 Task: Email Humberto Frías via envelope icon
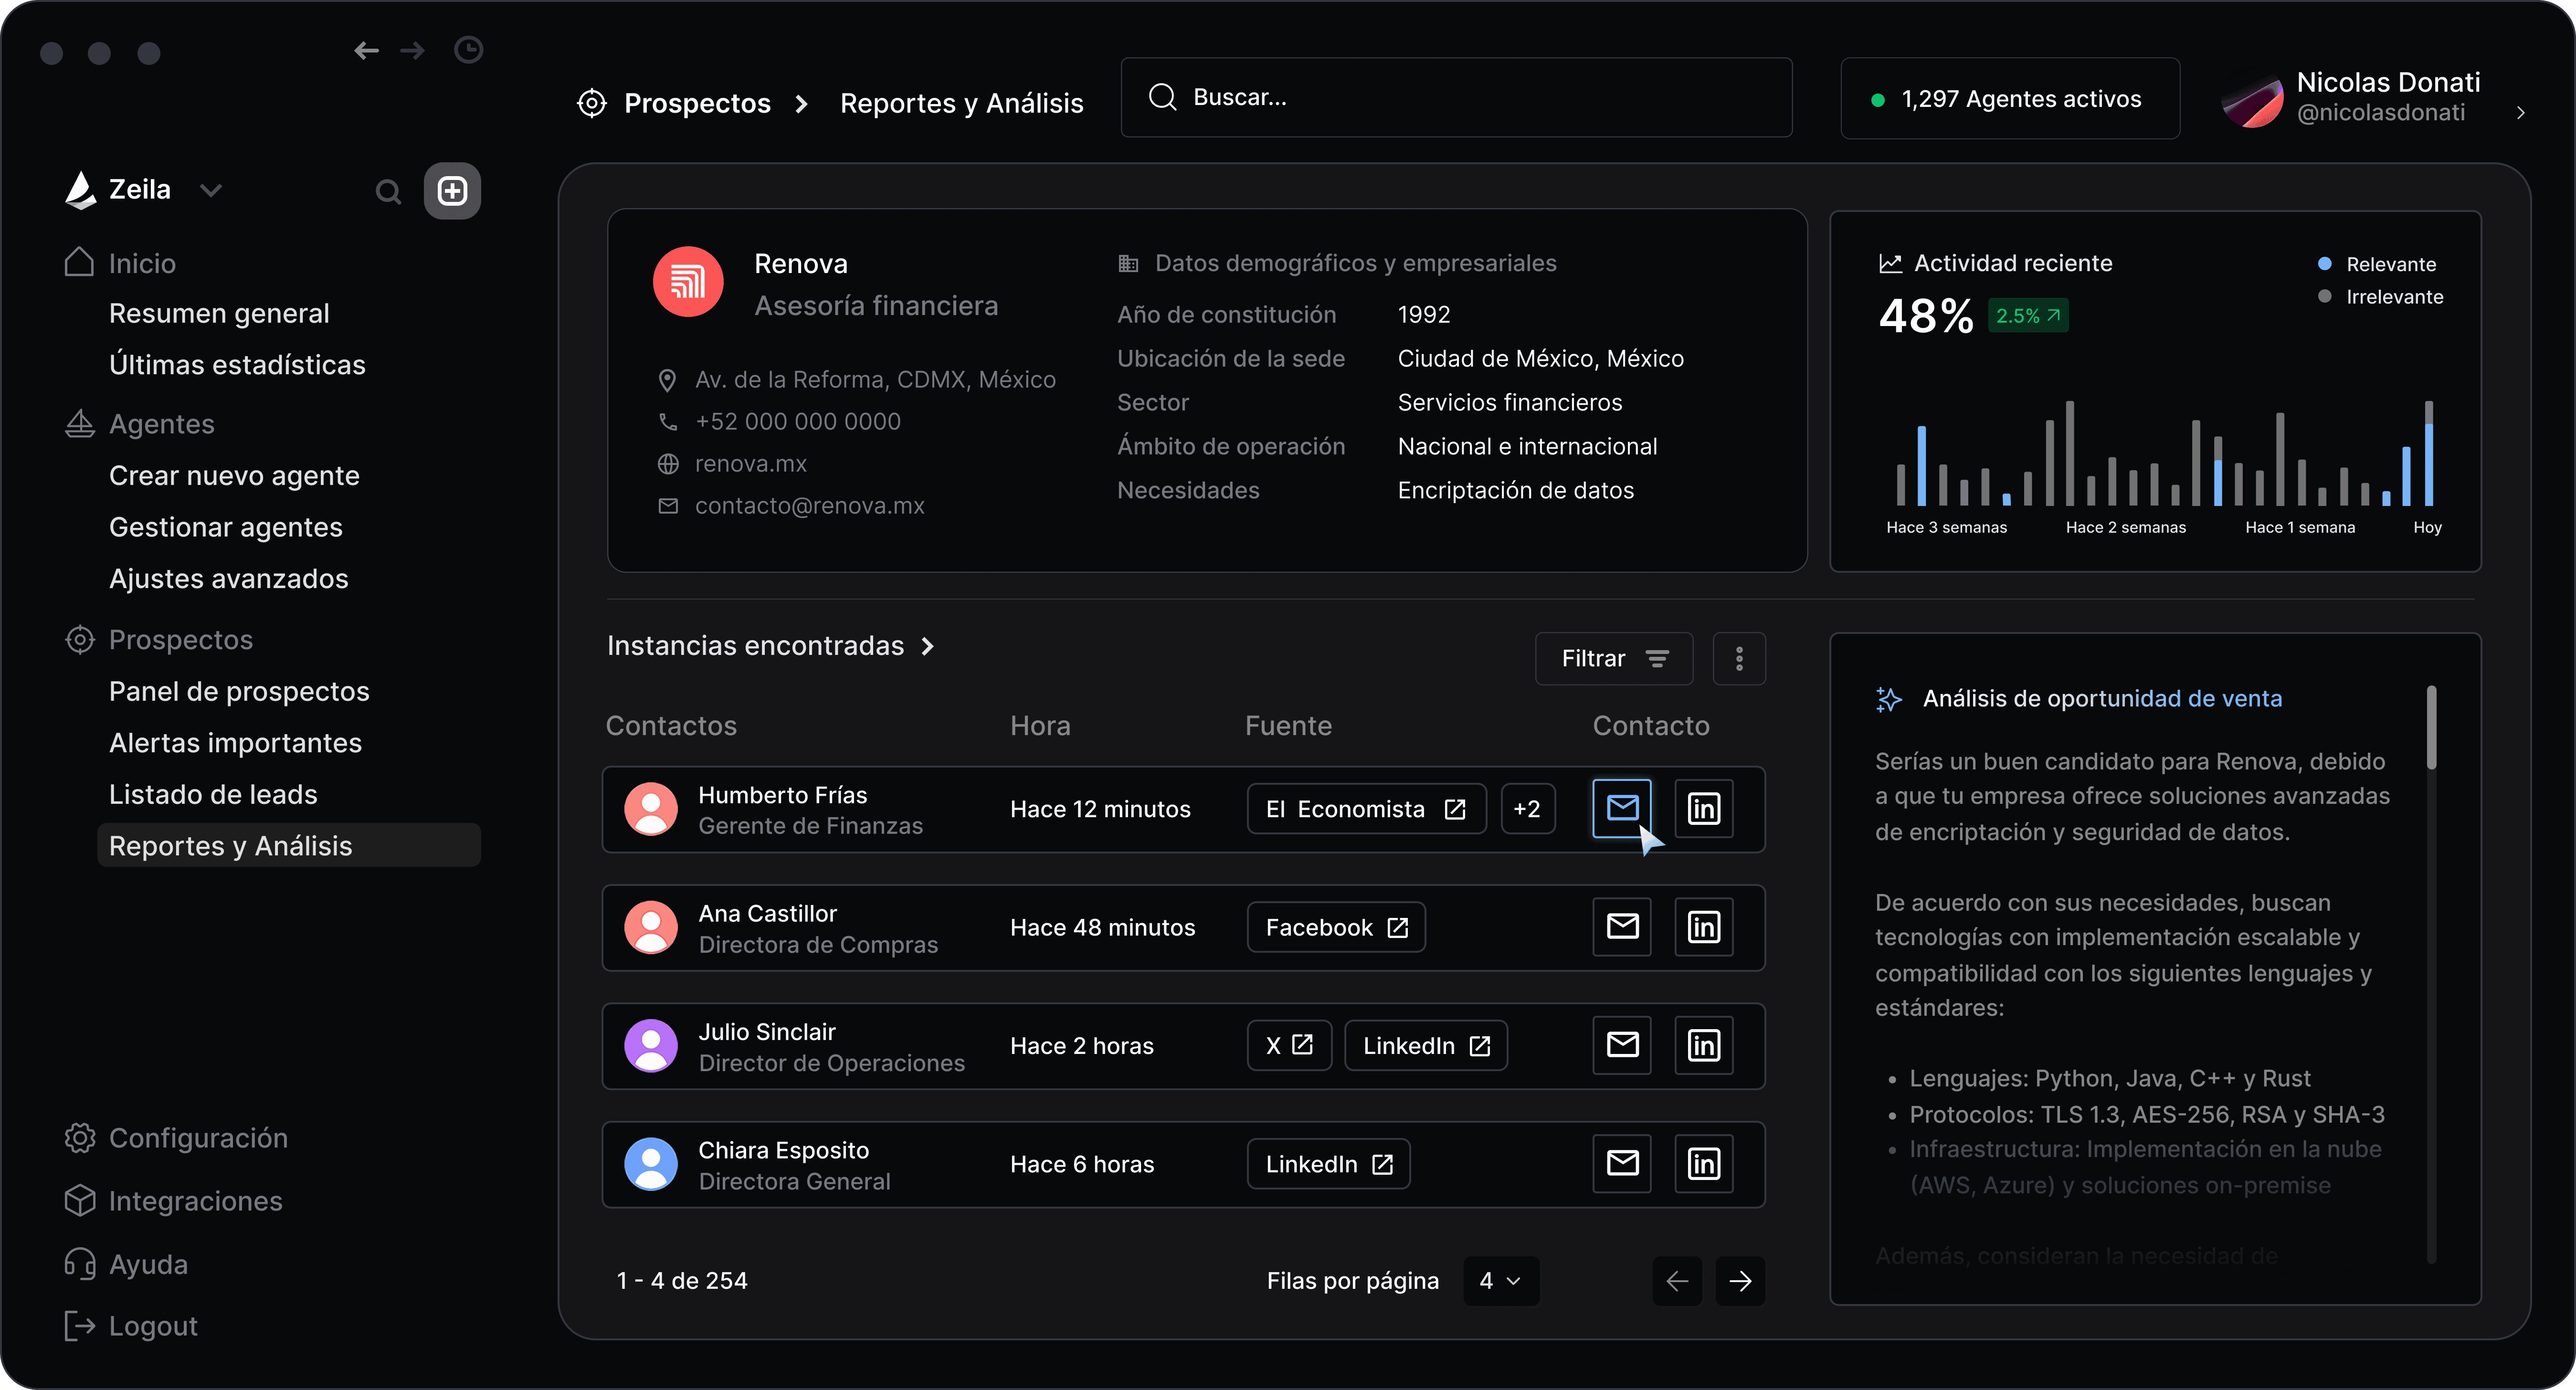(x=1621, y=808)
